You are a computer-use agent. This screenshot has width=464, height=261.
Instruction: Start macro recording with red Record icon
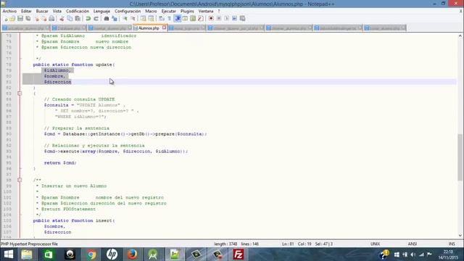click(211, 19)
